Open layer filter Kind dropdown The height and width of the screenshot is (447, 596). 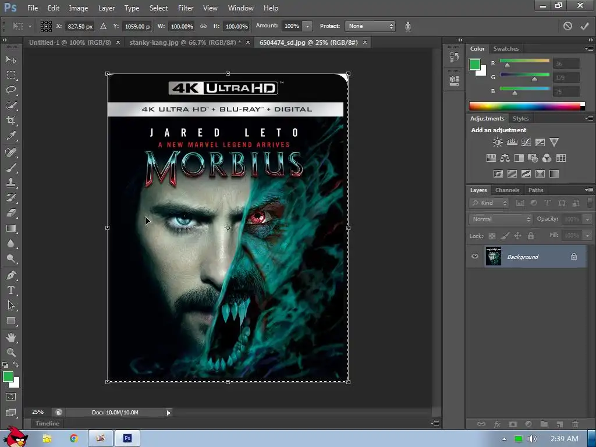(489, 203)
